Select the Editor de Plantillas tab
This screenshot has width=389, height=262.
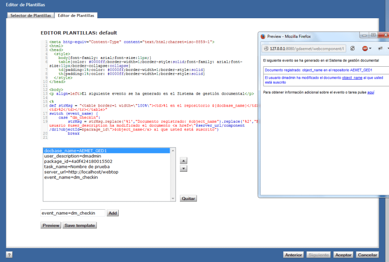tap(76, 15)
